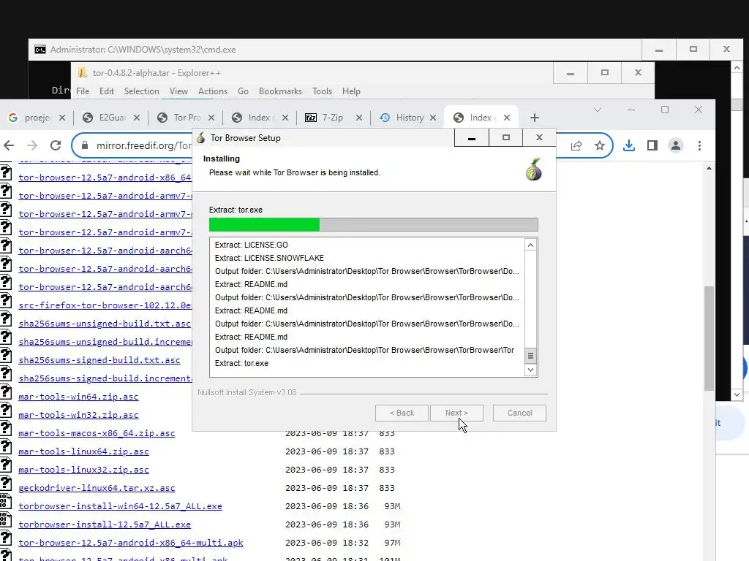Expand Chrome's tab search chevron
Screen dimensions: 749x561
(597, 110)
